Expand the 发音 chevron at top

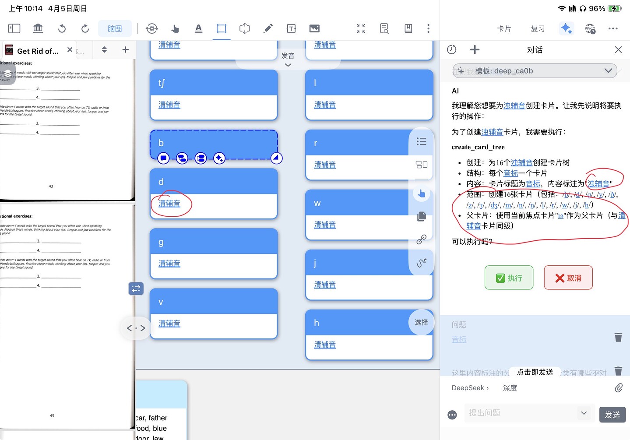[288, 65]
